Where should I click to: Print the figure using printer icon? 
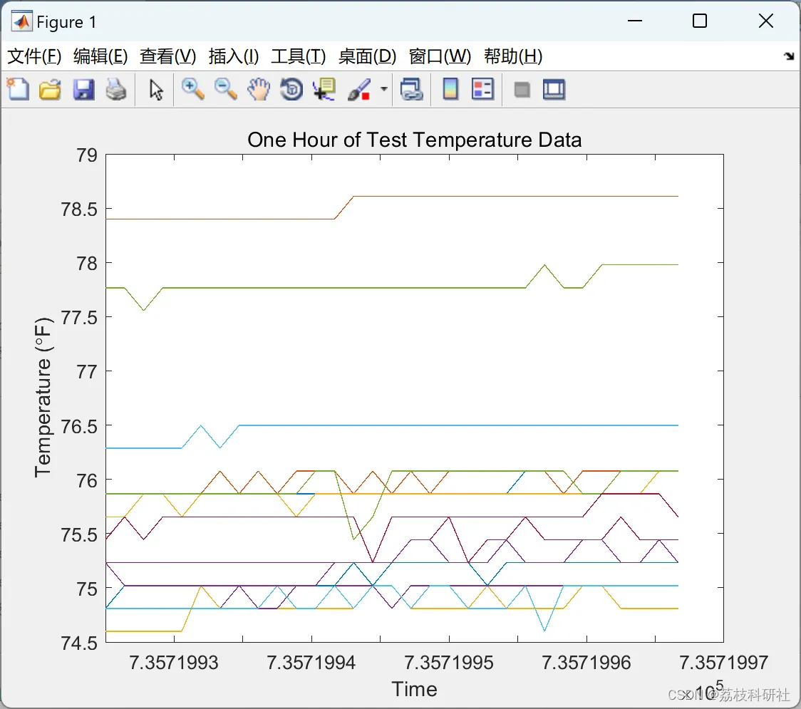pos(116,89)
